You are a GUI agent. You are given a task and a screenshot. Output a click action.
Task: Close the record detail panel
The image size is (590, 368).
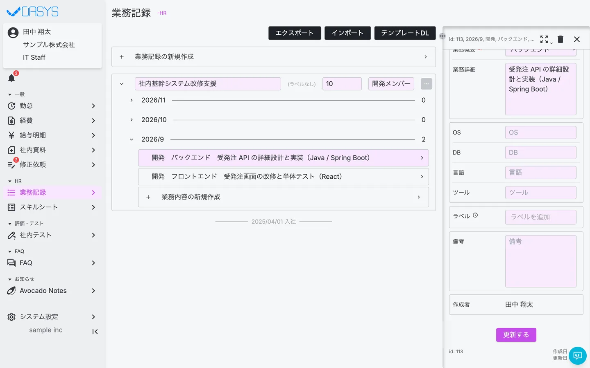tap(577, 39)
